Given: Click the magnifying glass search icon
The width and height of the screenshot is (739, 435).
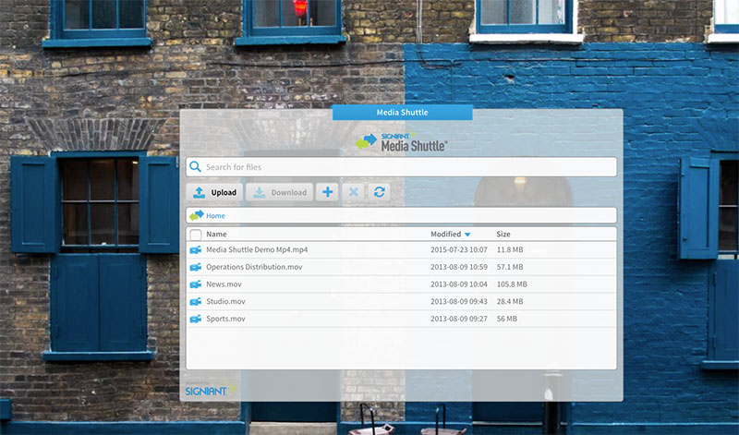Looking at the screenshot, I should (195, 167).
